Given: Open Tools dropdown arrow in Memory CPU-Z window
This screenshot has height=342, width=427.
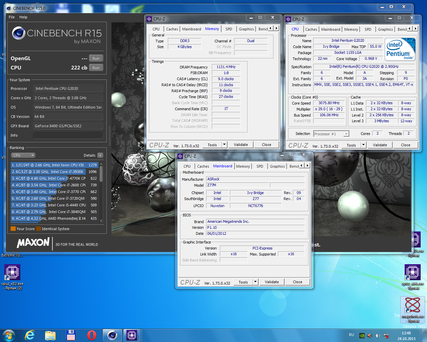Looking at the screenshot, I should [x=225, y=145].
